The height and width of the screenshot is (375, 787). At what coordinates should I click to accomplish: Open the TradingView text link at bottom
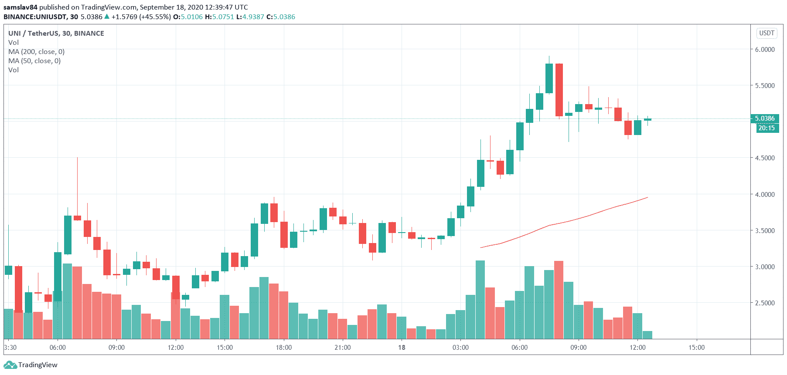37,365
